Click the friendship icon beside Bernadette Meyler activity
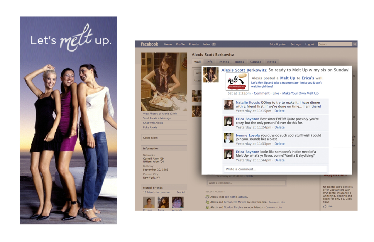The image size is (374, 242). 207,202
